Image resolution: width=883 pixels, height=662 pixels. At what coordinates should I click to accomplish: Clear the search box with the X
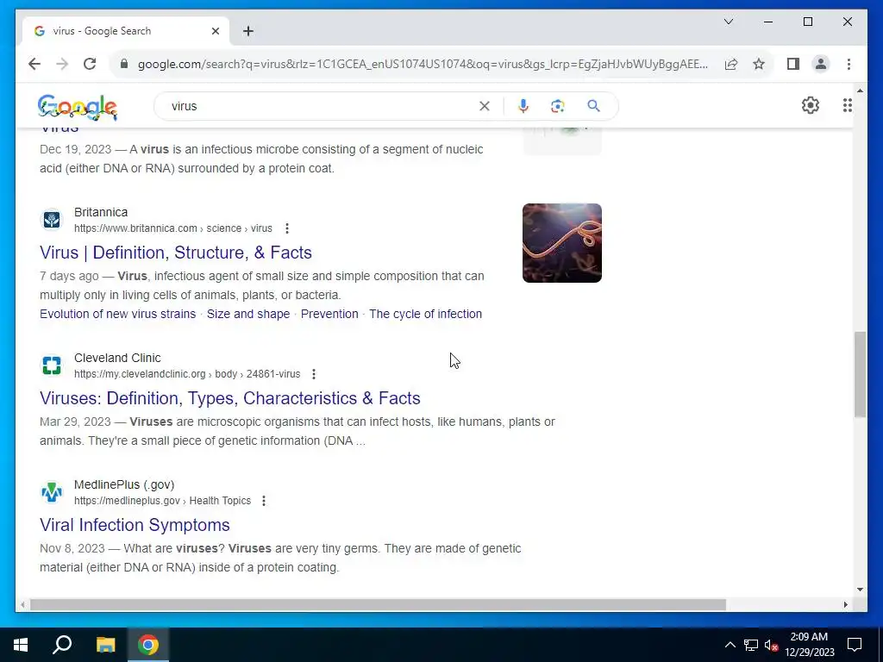(485, 106)
